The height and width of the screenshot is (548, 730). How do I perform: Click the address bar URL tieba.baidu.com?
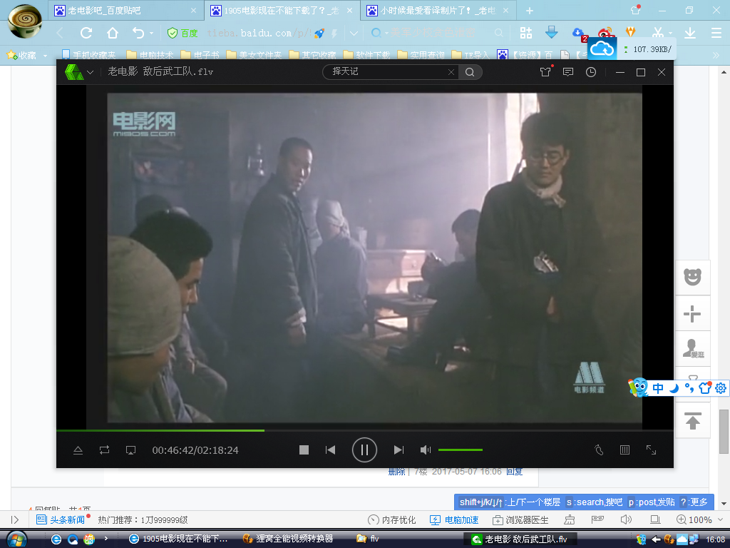[258, 33]
